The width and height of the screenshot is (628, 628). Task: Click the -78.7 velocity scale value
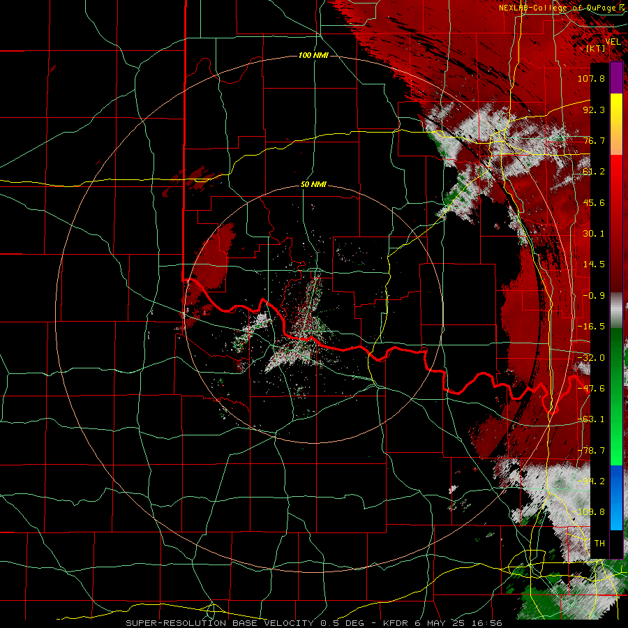tap(591, 451)
